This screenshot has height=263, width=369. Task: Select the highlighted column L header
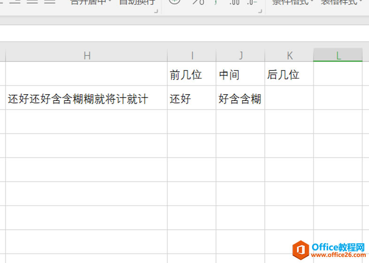pyautogui.click(x=338, y=55)
